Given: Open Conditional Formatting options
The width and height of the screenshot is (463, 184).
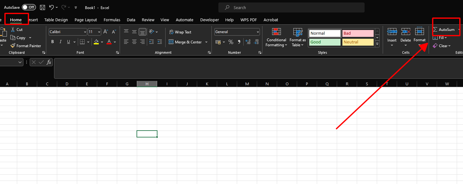Looking at the screenshot, I should pos(276,37).
